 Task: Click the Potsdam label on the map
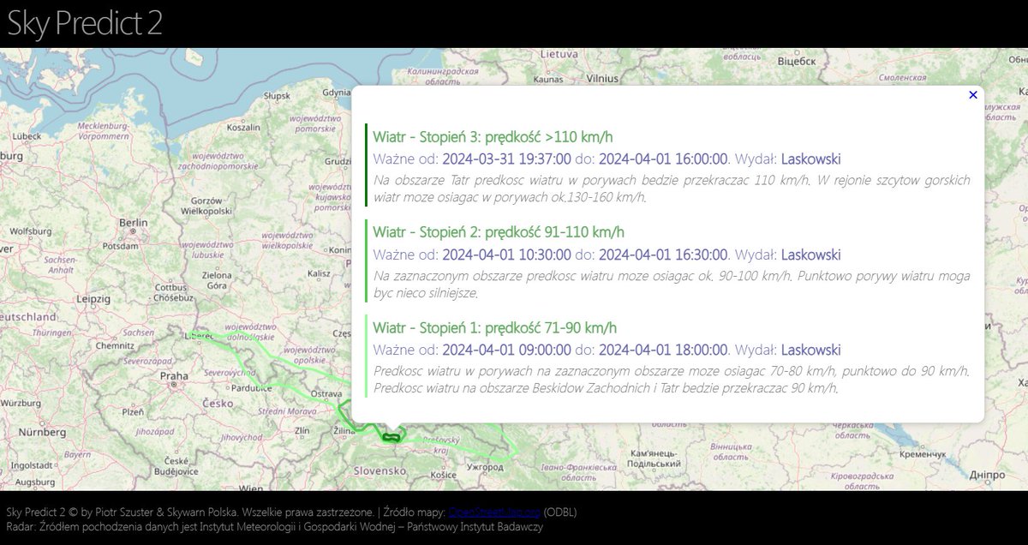coord(119,246)
